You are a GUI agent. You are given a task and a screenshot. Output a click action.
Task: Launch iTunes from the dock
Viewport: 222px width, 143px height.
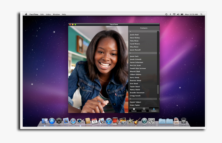pyautogui.click(x=109, y=121)
